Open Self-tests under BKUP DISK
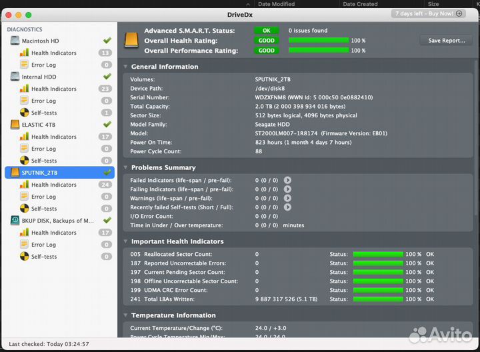The height and width of the screenshot is (352, 480). 60,257
